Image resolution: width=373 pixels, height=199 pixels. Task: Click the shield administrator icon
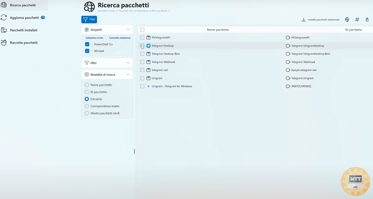[x=347, y=20]
